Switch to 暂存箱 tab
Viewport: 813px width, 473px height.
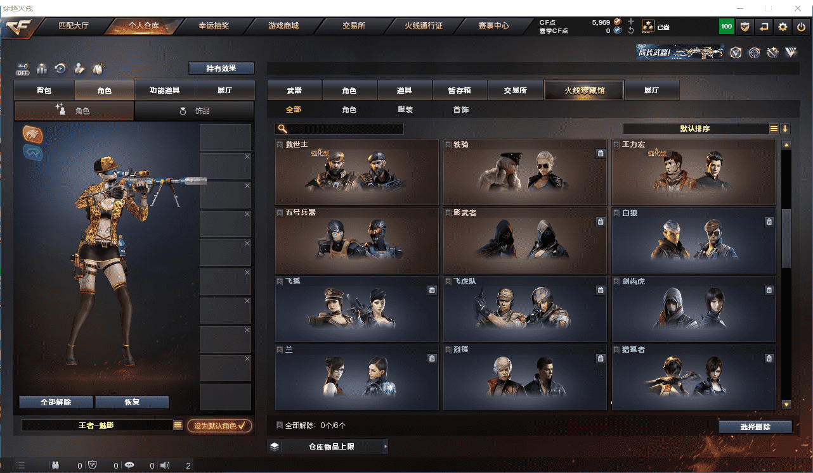coord(460,91)
